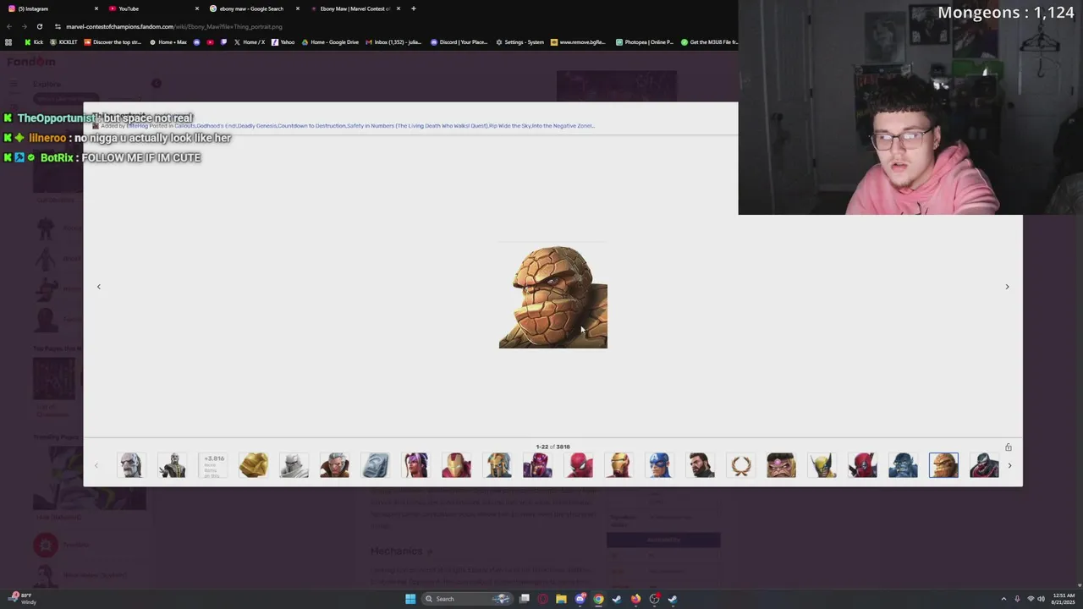The height and width of the screenshot is (609, 1083).
Task: Open Google Chrome from taskbar
Action: pos(598,599)
